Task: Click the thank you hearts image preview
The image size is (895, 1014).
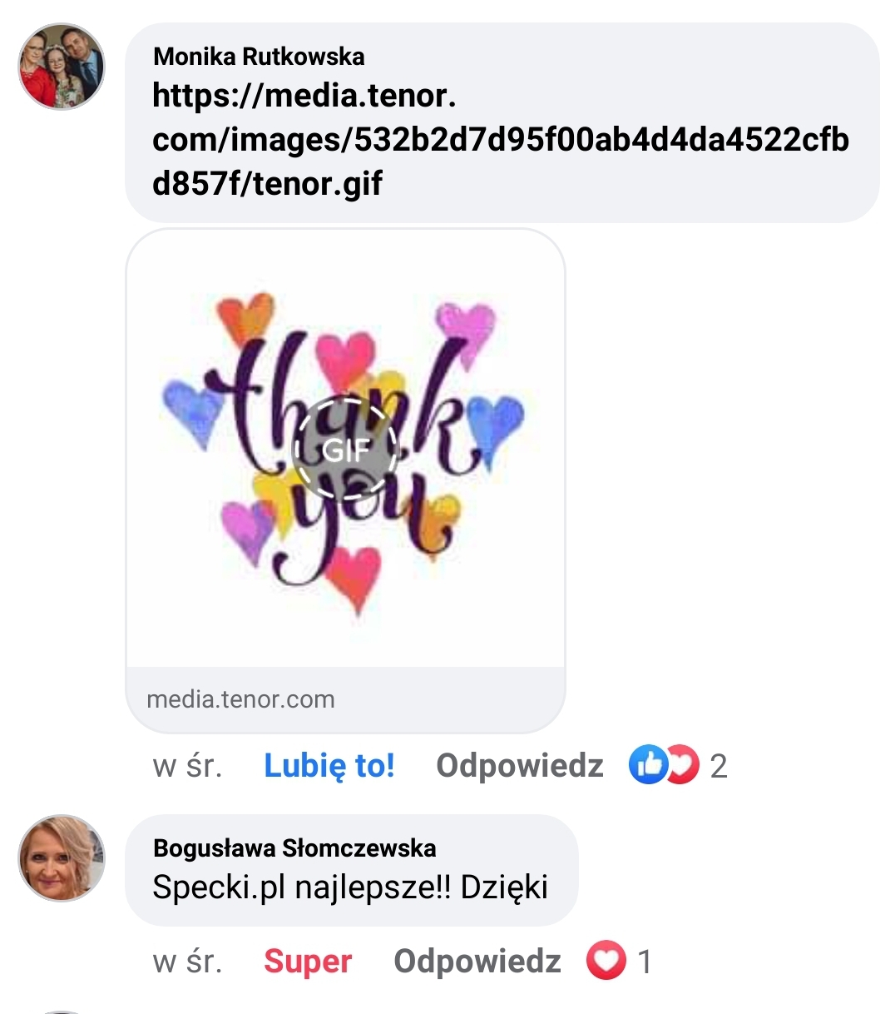Action: (x=345, y=450)
